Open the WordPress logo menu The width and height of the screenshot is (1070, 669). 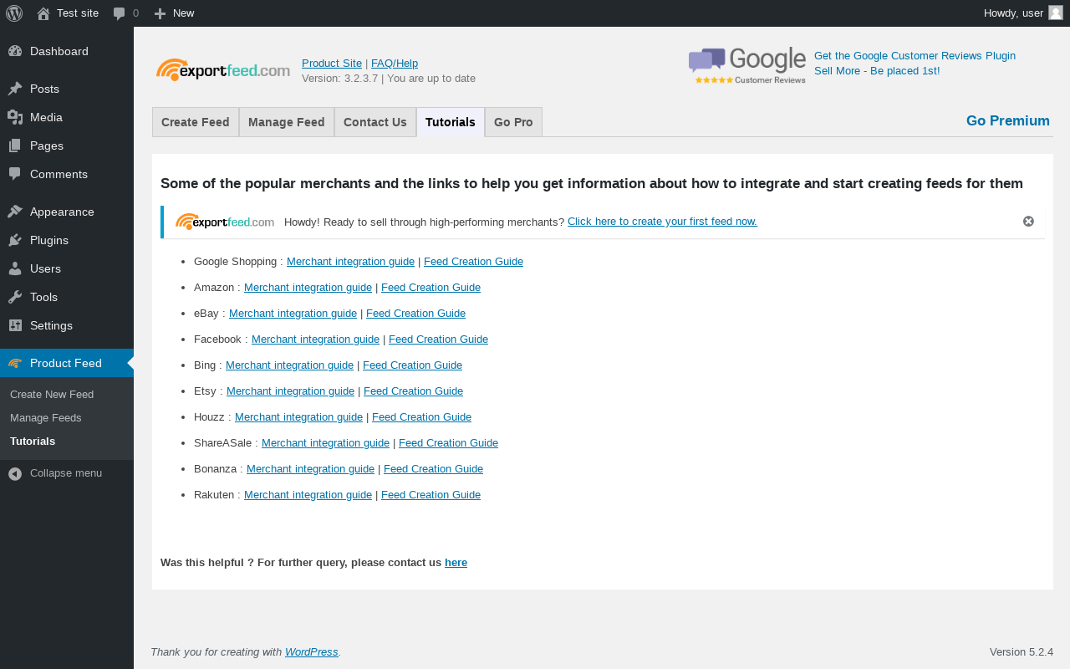(x=14, y=13)
